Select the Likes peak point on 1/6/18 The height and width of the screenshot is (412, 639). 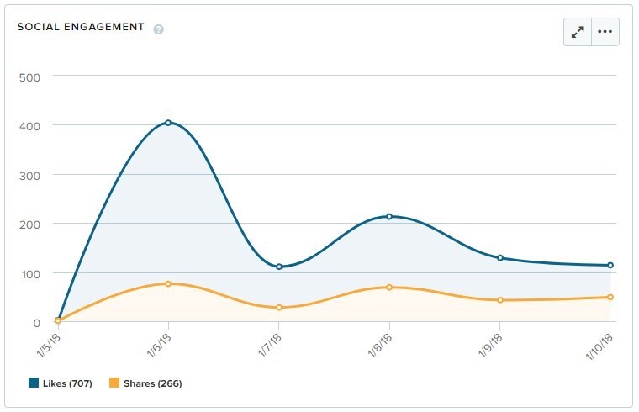pos(168,123)
